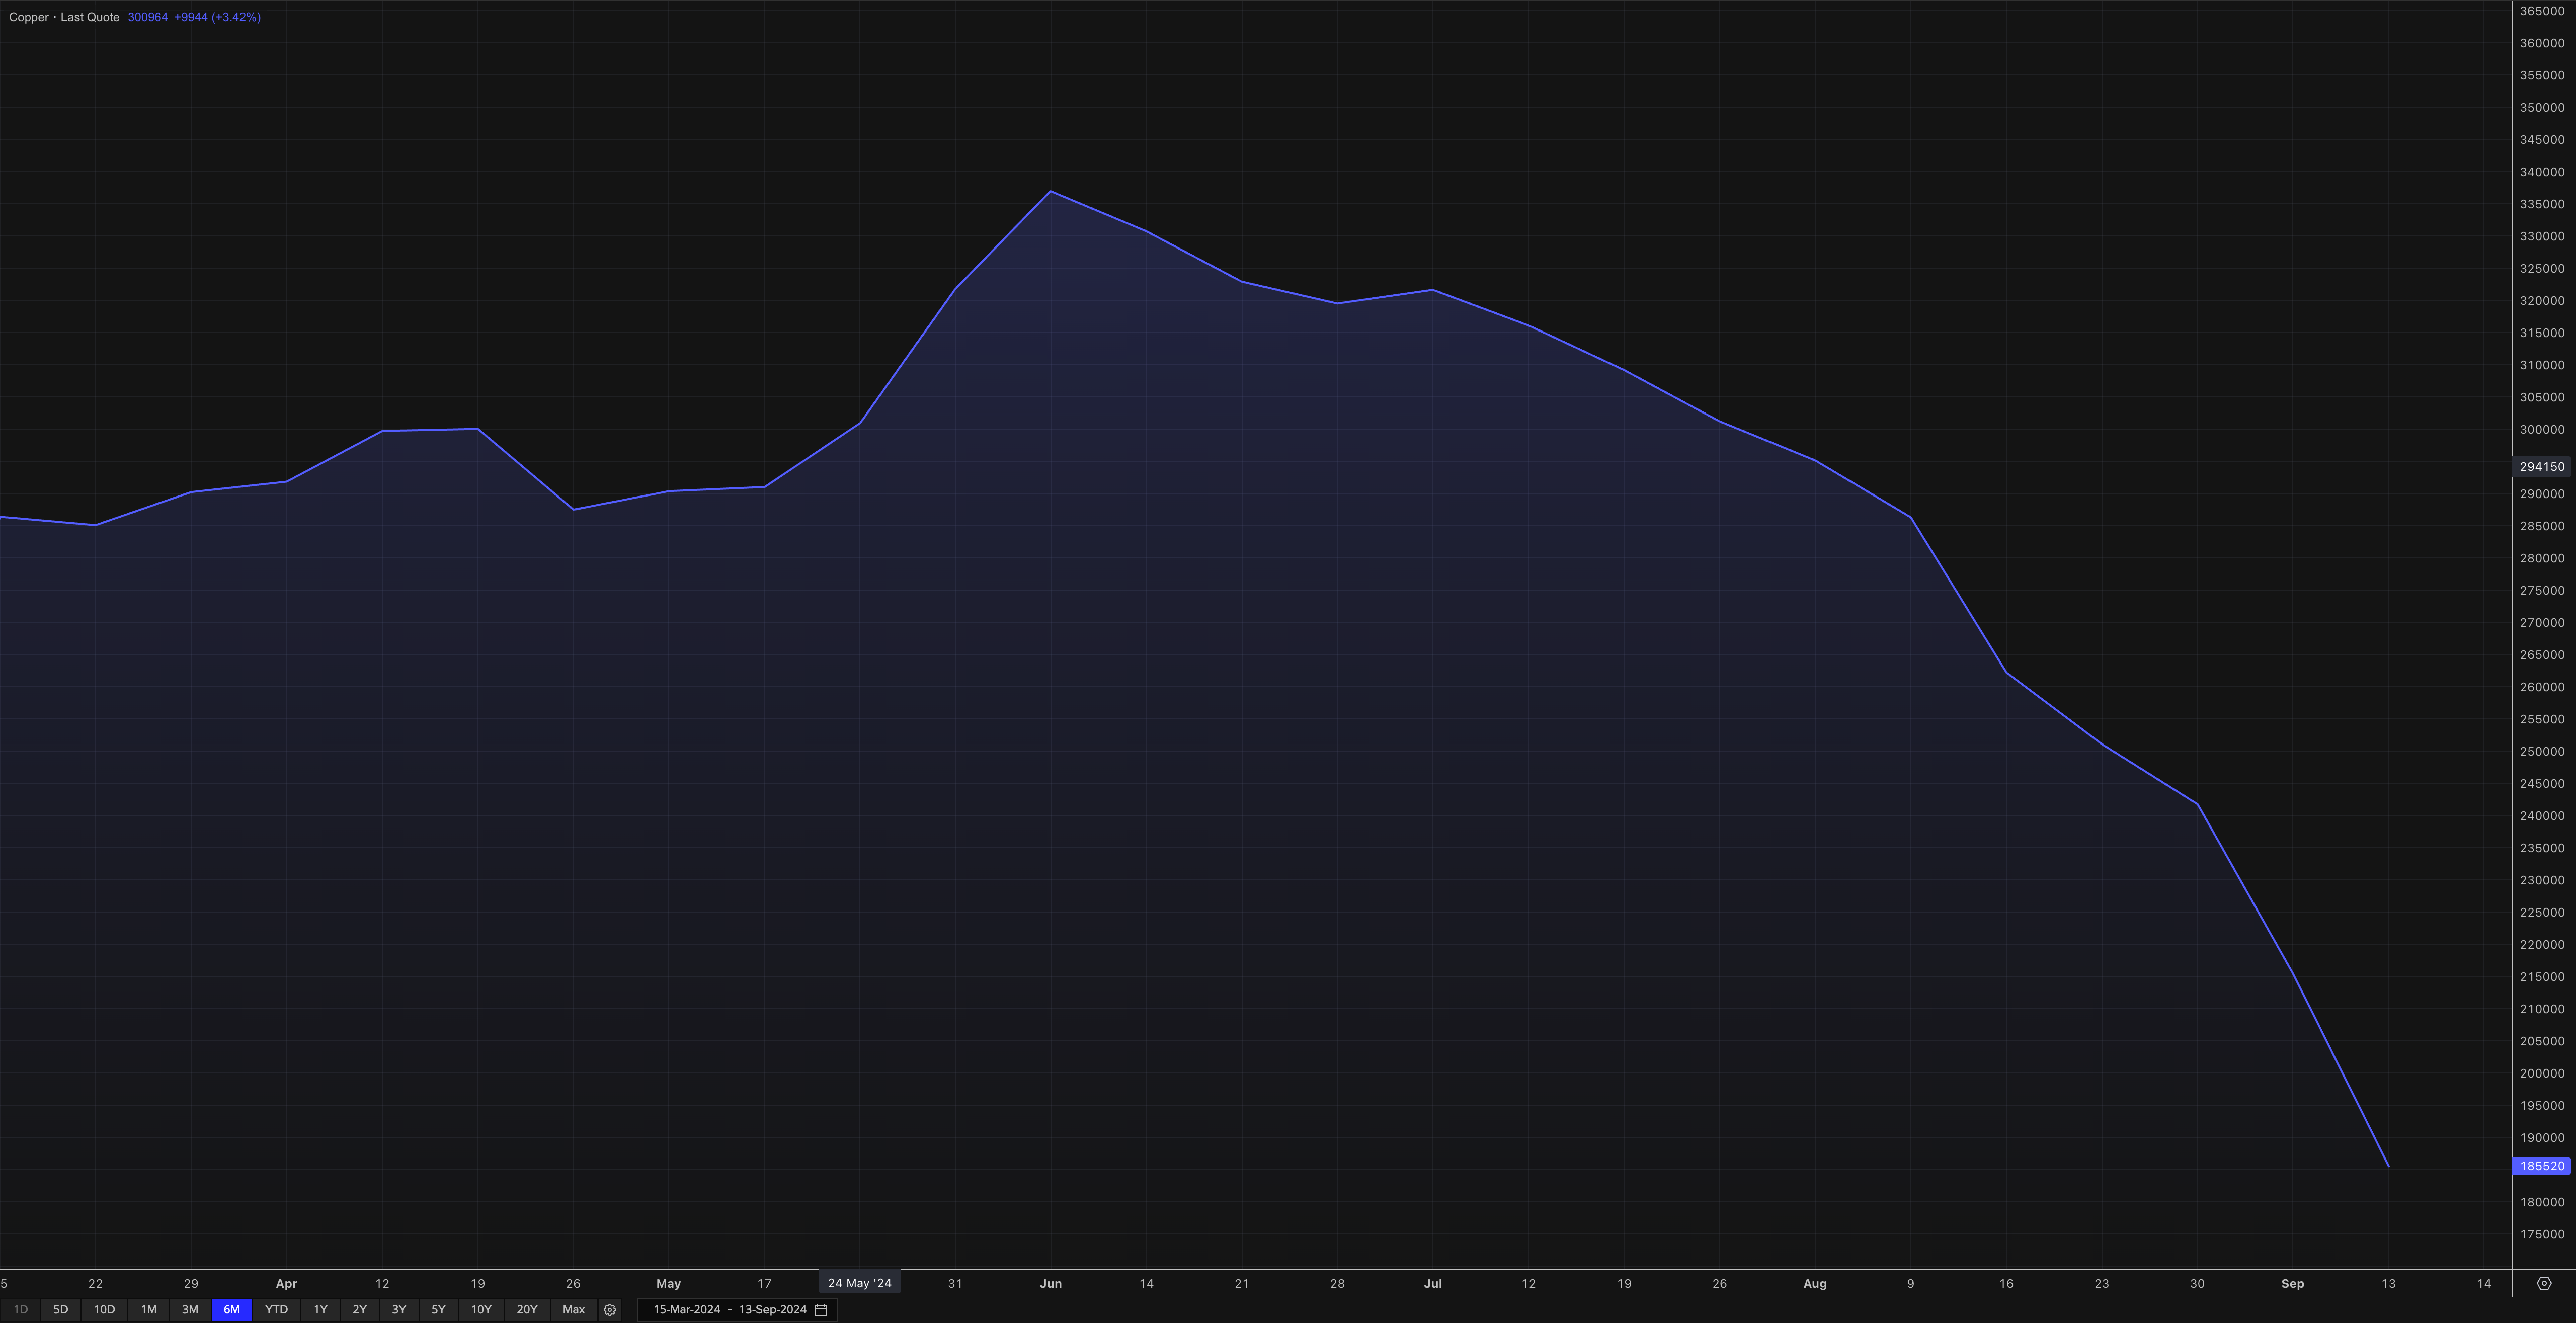Click the Aug label on time axis

(x=1815, y=1284)
